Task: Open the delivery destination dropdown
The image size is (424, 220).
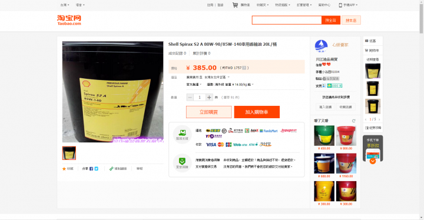Action: coord(217,77)
